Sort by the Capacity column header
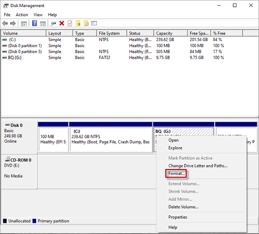 [x=164, y=34]
